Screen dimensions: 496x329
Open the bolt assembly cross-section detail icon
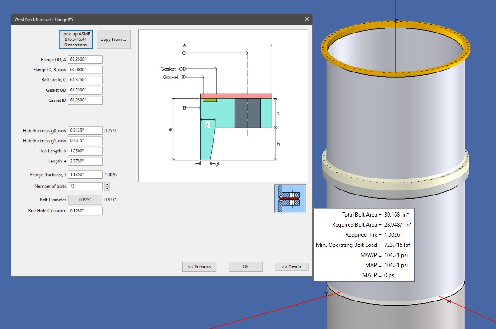click(289, 198)
